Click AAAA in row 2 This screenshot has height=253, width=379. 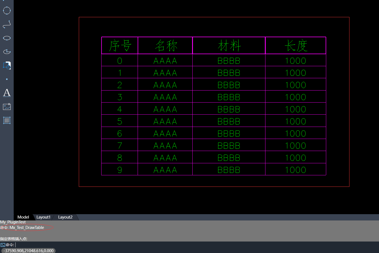[x=165, y=85]
